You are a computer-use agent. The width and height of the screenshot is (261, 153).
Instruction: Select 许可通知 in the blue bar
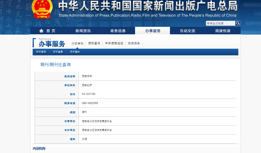click(74, 52)
